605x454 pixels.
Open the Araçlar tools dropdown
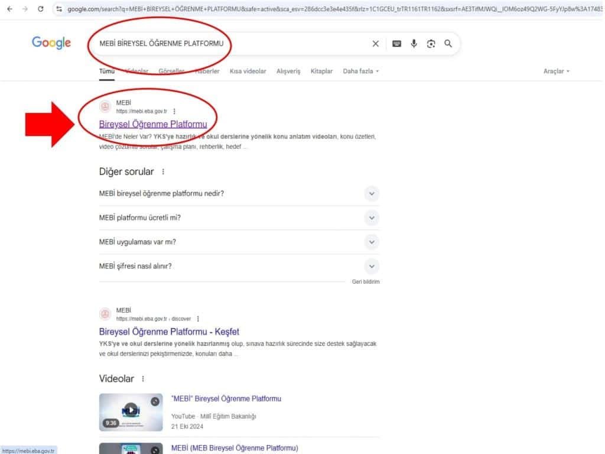coord(557,71)
